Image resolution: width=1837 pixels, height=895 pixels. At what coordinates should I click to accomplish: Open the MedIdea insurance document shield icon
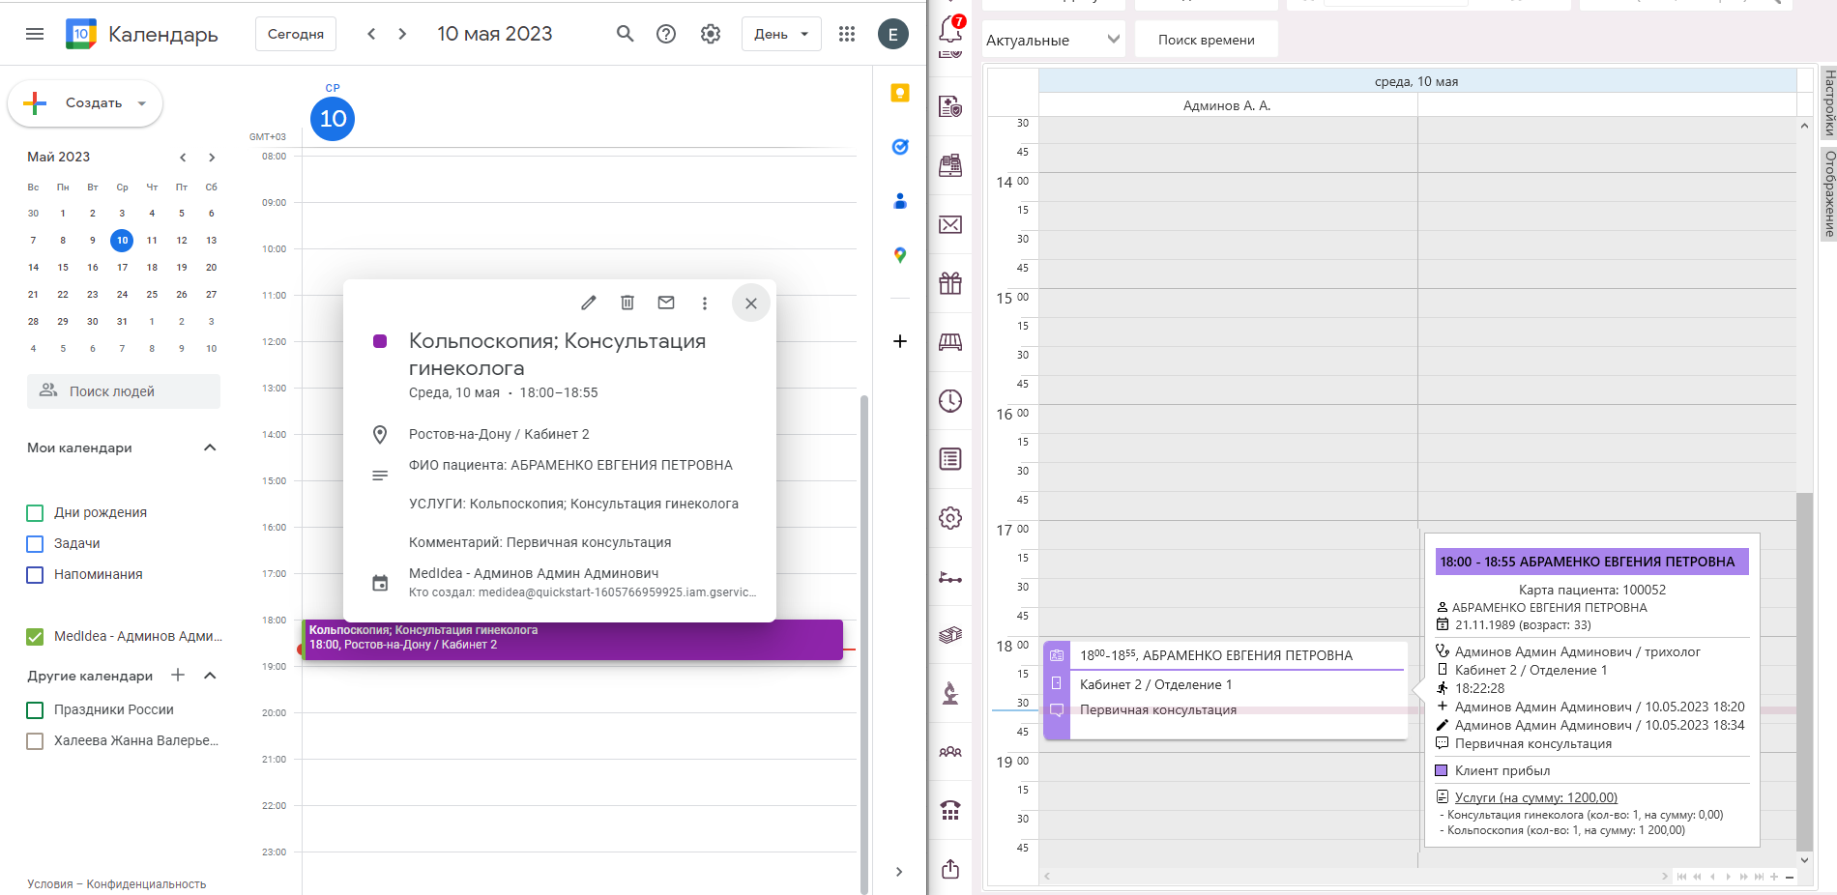click(950, 106)
